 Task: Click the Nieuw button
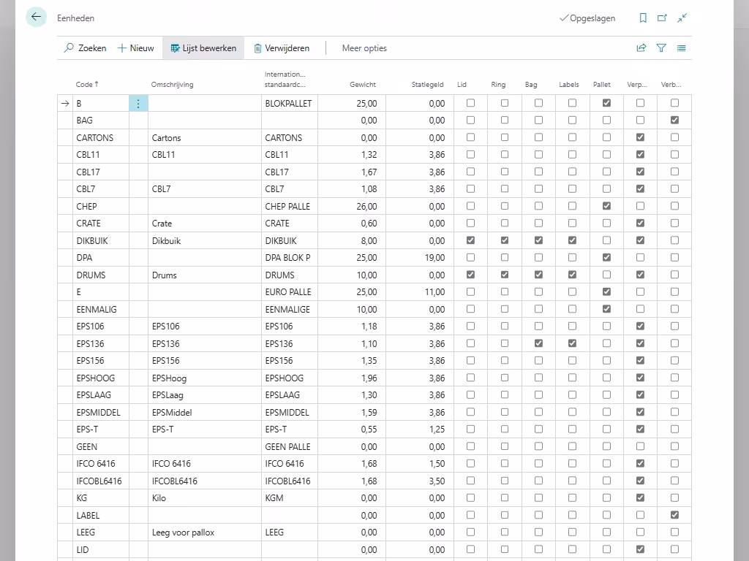(136, 48)
